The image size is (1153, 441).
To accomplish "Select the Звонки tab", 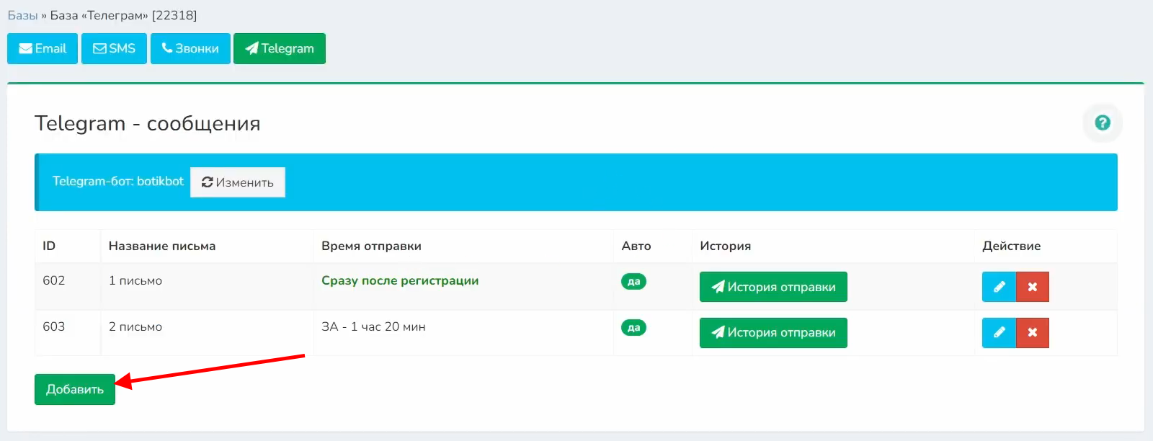I will (x=190, y=48).
